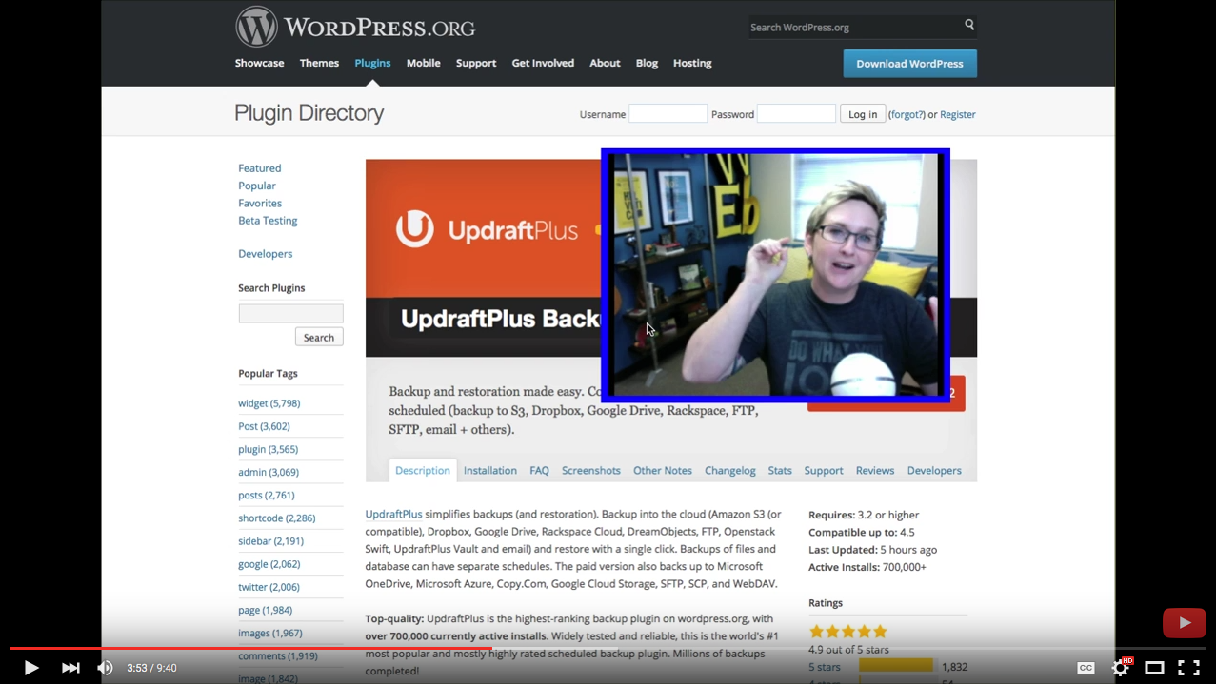The width and height of the screenshot is (1216, 684).
Task: Focus the Search Plugins text box
Action: (290, 313)
